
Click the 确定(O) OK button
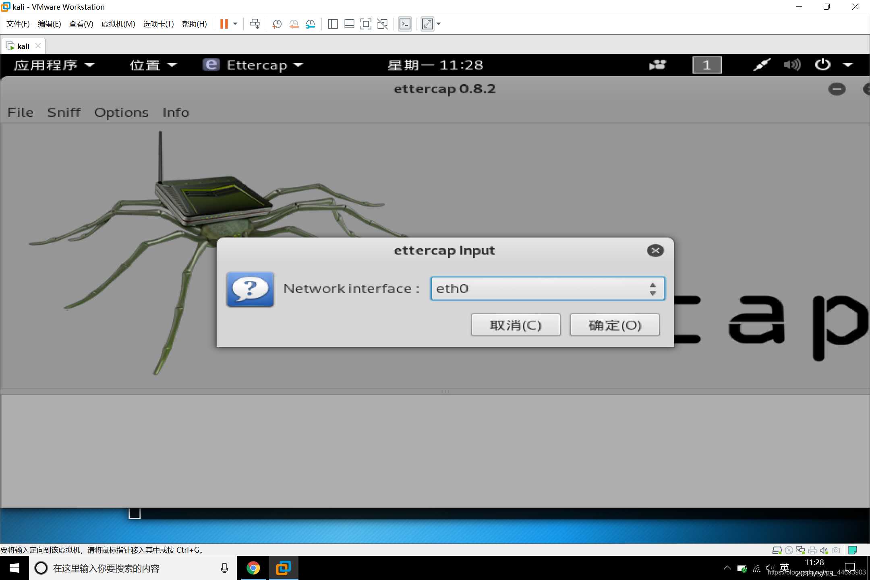[x=615, y=325]
